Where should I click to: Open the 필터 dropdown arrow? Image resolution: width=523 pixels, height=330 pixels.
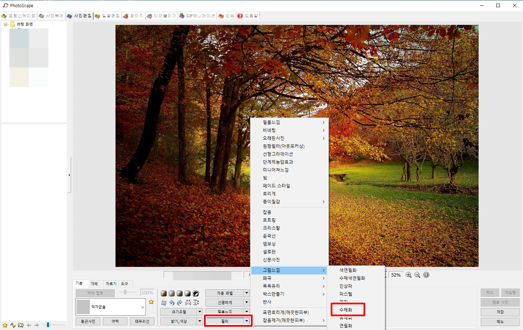(x=247, y=321)
